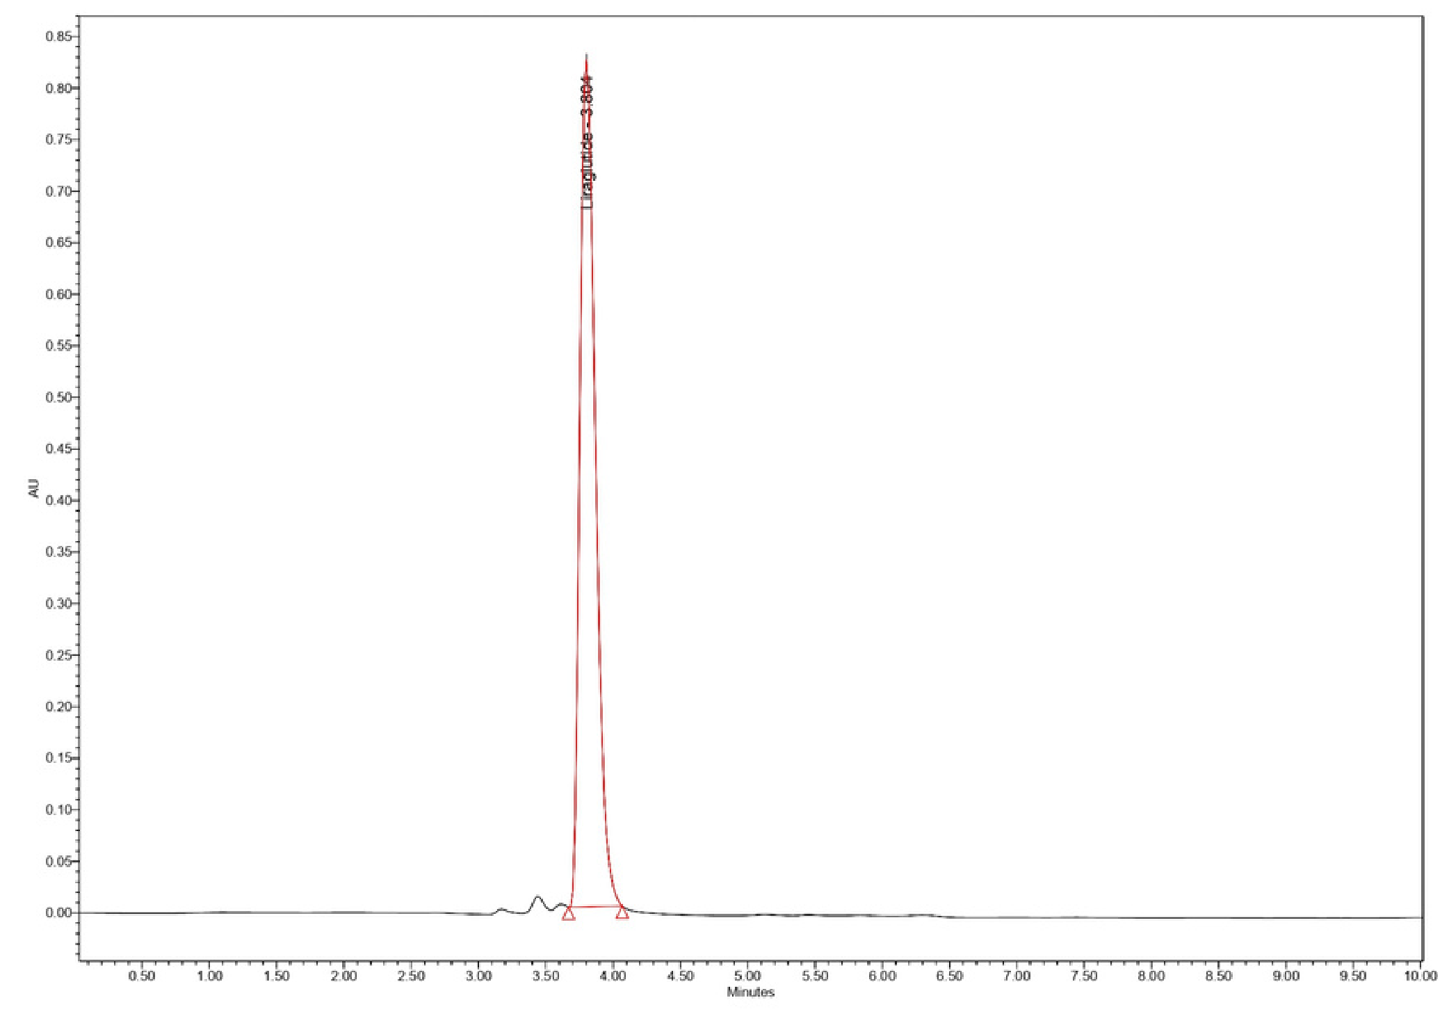Click the 3.00 minutes tick label
1449x1023 pixels.
478,976
